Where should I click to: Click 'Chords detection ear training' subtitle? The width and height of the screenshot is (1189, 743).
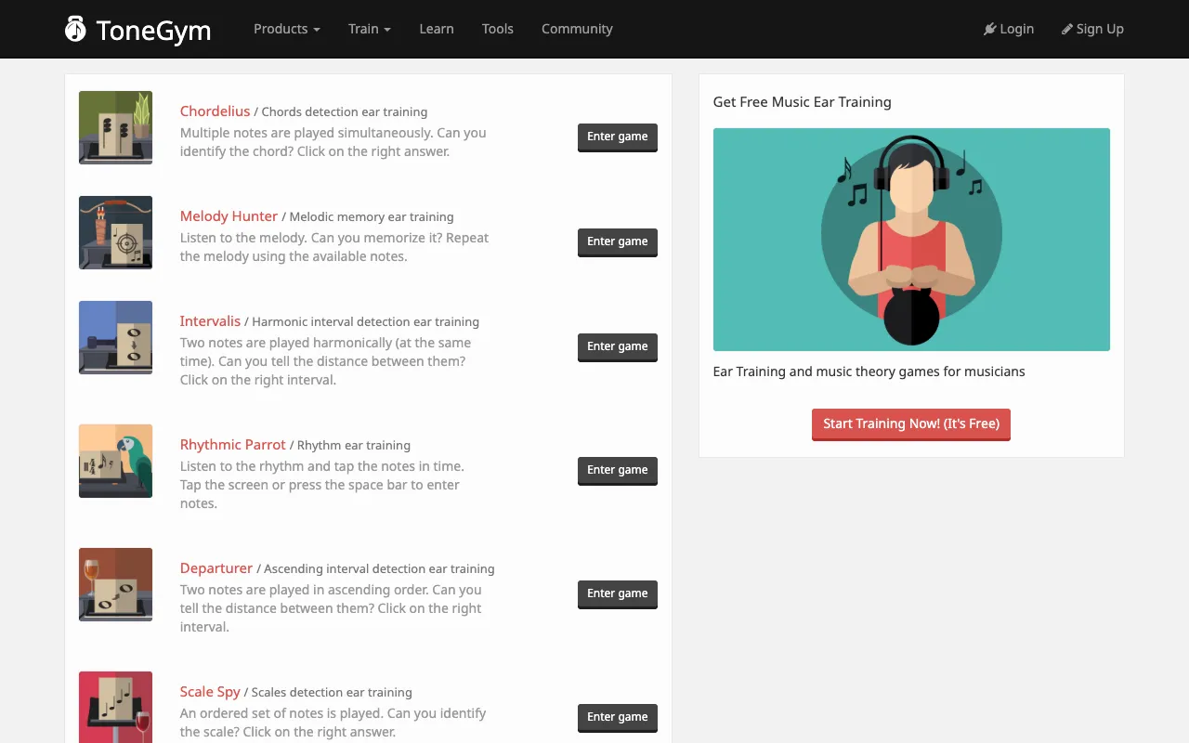pyautogui.click(x=345, y=112)
